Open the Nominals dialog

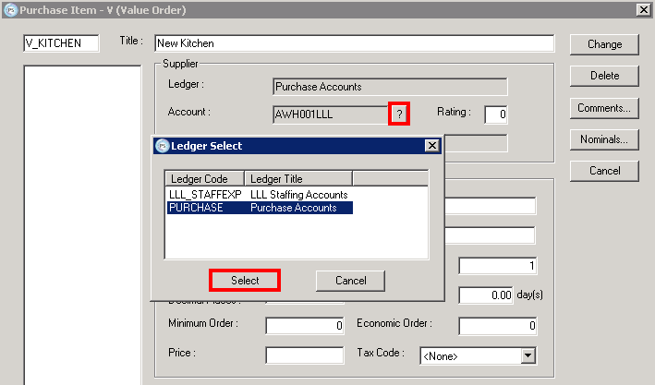[604, 139]
